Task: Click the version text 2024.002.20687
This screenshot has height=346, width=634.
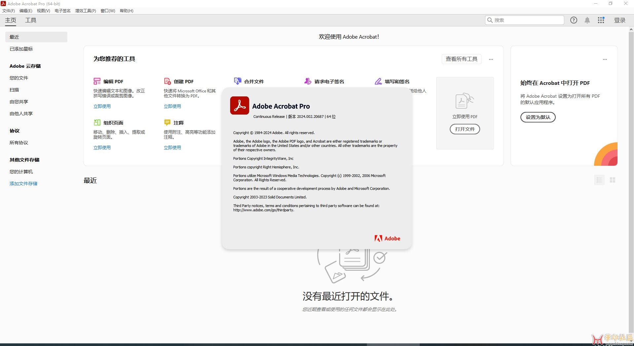Action: point(310,117)
